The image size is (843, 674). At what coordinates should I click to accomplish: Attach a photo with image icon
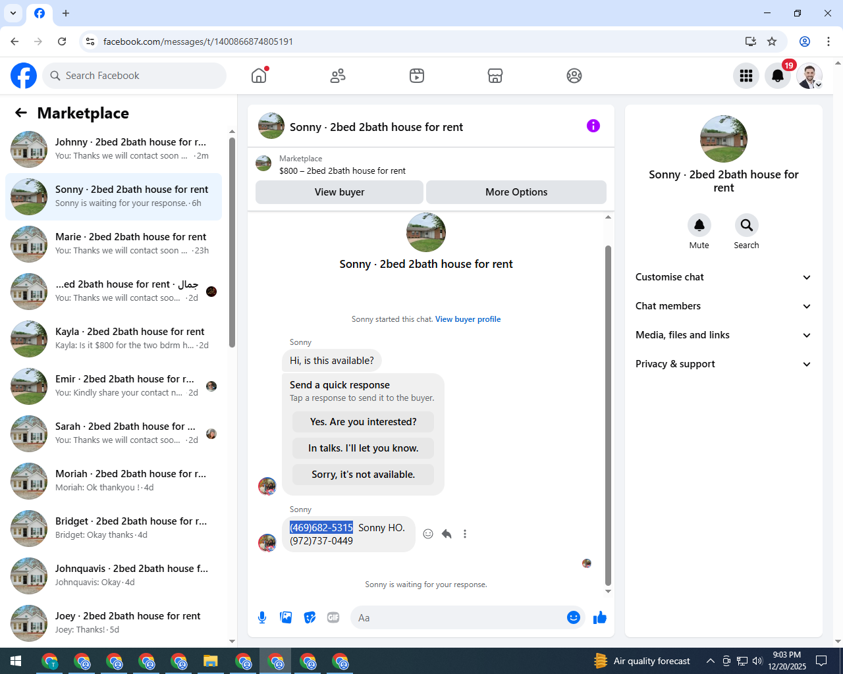[x=286, y=617]
